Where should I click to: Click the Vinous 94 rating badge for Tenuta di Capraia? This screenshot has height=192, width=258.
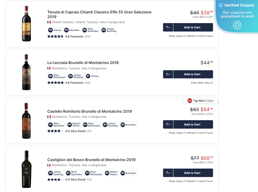pos(55,30)
